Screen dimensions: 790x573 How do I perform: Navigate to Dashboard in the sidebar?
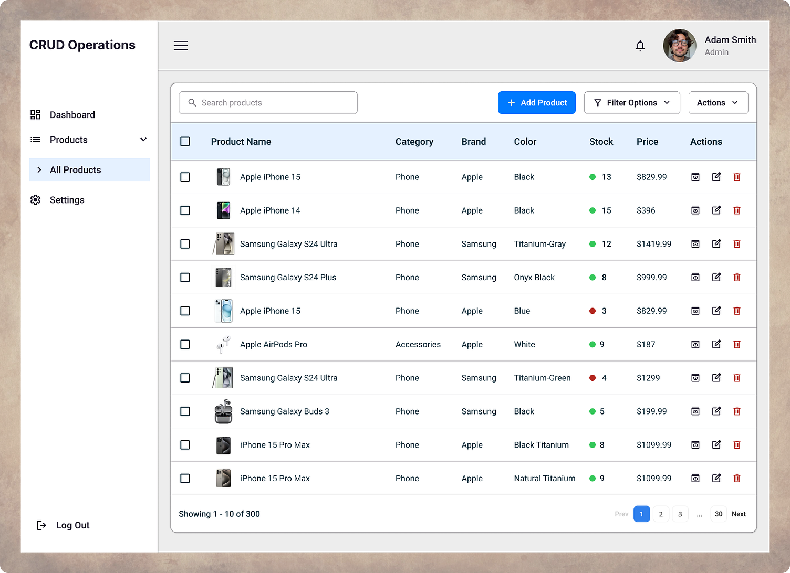(x=72, y=114)
